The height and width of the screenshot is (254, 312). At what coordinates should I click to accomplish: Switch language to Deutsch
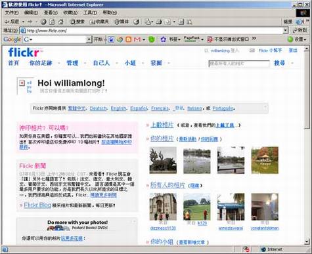tap(99, 108)
